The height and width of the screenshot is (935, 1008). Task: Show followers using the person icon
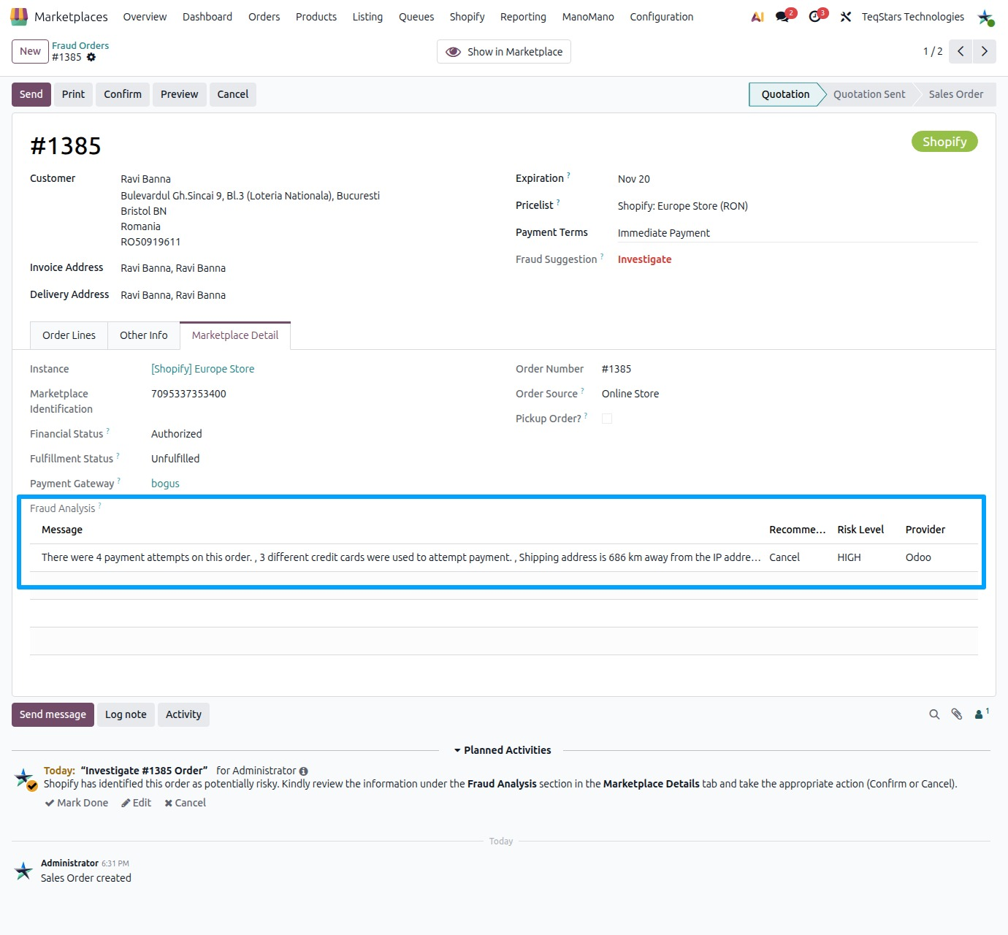[981, 714]
